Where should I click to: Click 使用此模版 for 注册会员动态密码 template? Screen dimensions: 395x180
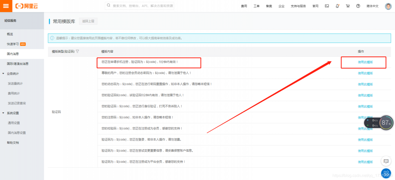(x=365, y=73)
